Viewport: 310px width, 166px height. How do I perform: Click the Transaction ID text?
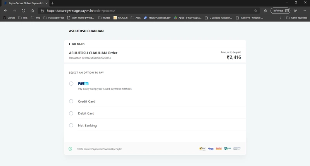point(90,58)
